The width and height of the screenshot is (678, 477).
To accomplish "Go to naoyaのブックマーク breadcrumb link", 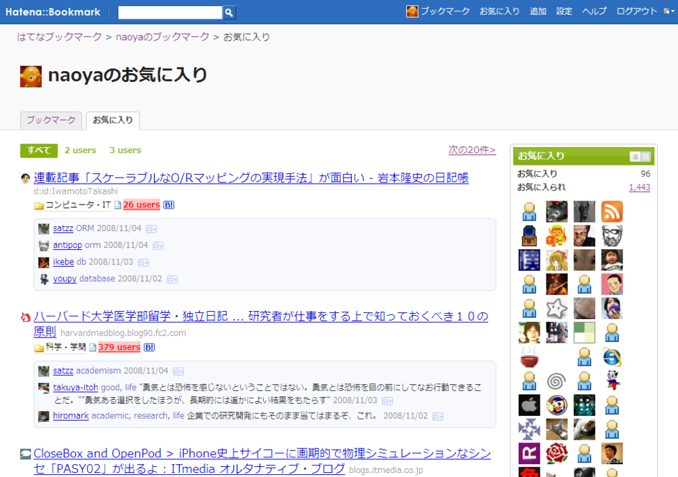I will point(163,37).
